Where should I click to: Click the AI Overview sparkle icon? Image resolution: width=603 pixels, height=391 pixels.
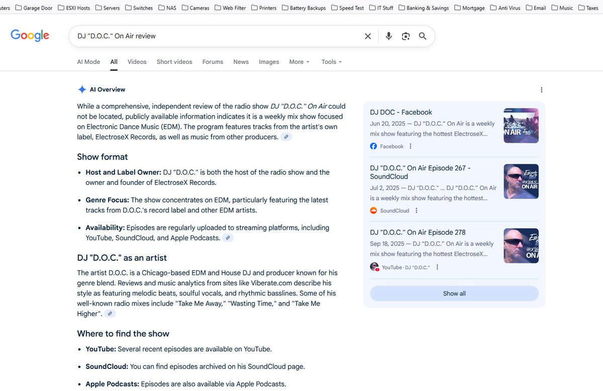pos(82,89)
